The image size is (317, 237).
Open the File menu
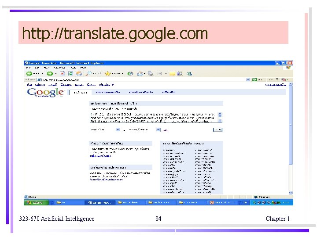(28, 68)
